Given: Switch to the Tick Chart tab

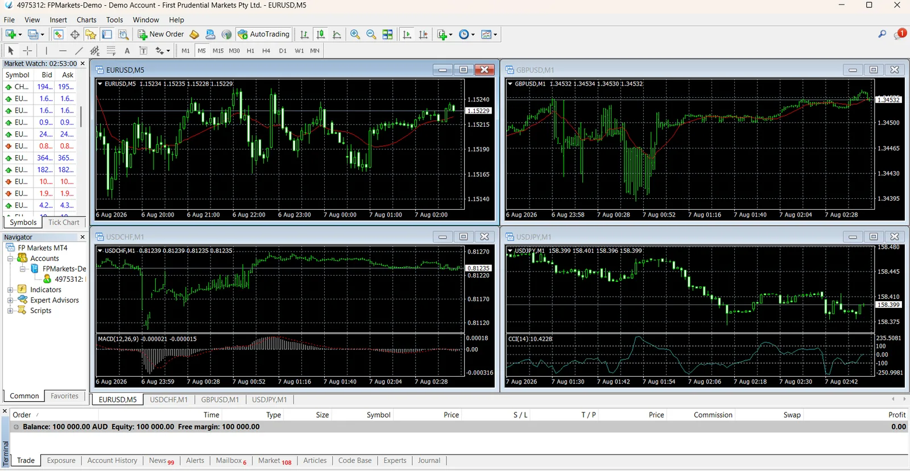Looking at the screenshot, I should point(64,223).
